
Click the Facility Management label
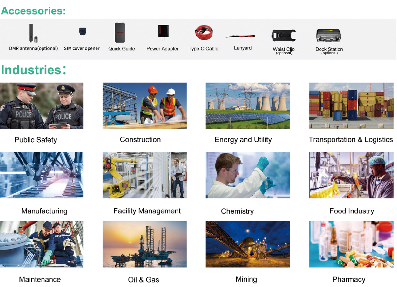147,211
